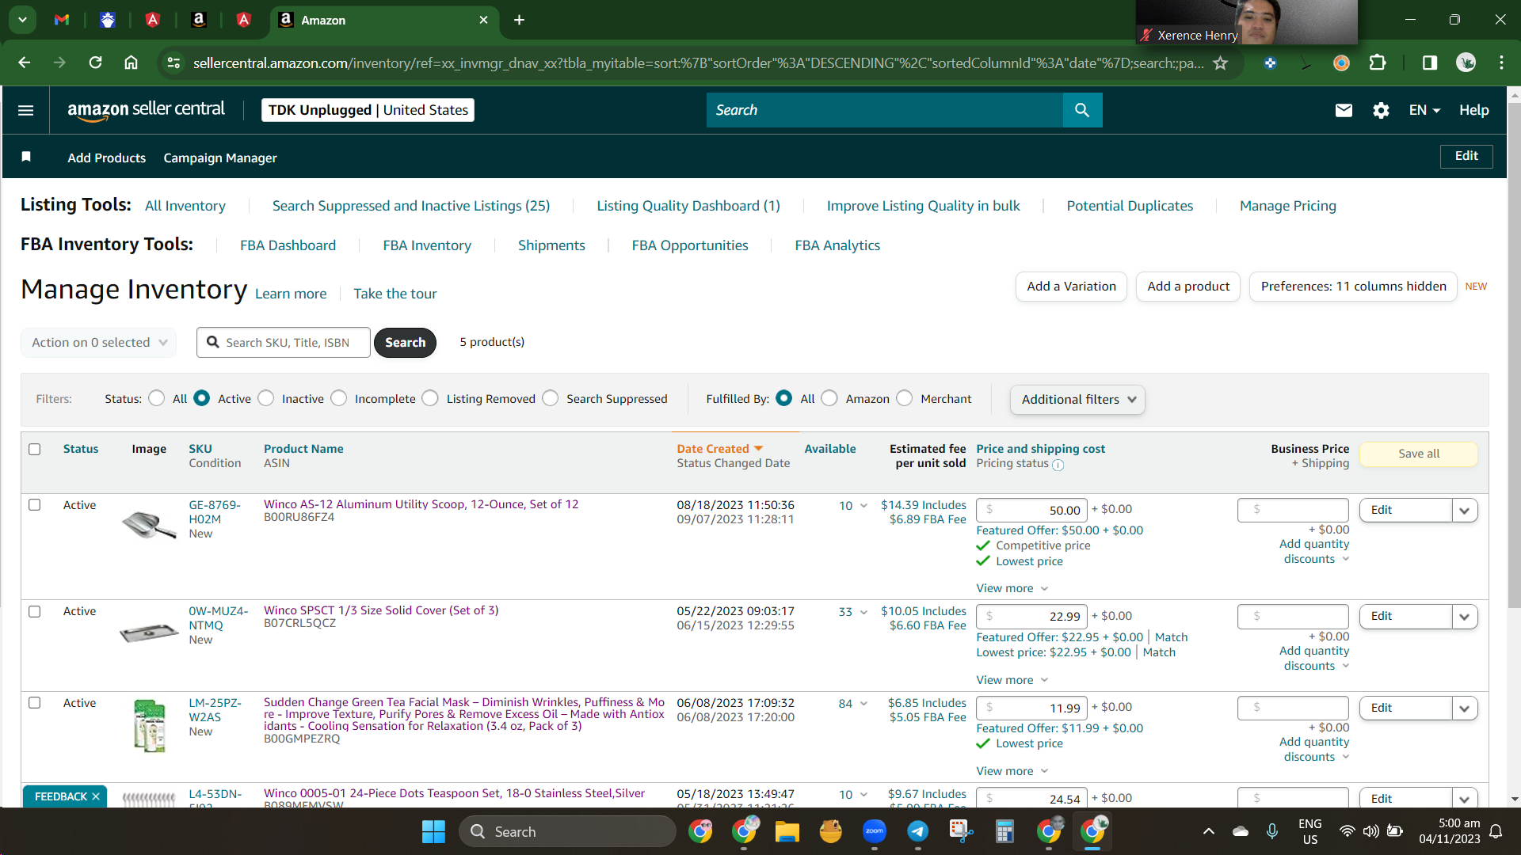
Task: Open Campaign Manager
Action: point(220,158)
